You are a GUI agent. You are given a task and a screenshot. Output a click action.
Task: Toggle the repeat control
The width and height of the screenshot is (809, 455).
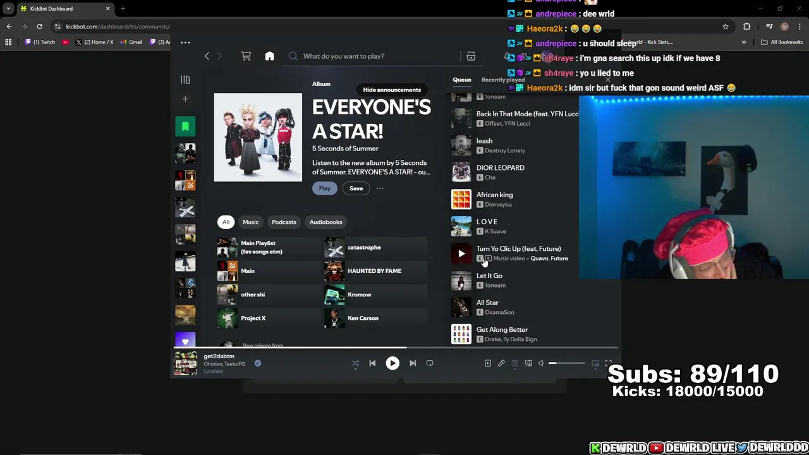point(430,363)
